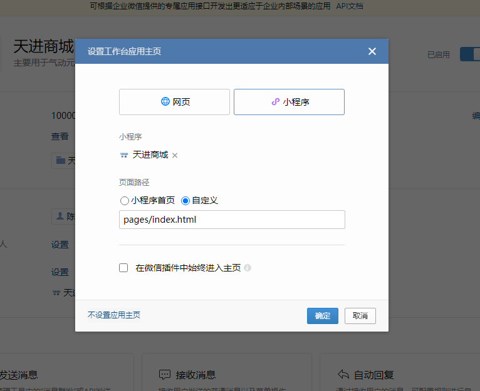Click the 自动回复 reply arrow icon

(x=343, y=374)
